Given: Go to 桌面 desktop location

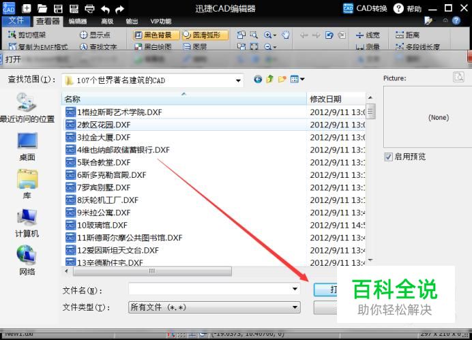Looking at the screenshot, I should [x=27, y=146].
